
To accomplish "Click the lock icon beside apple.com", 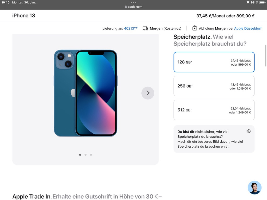I will click(x=126, y=7).
